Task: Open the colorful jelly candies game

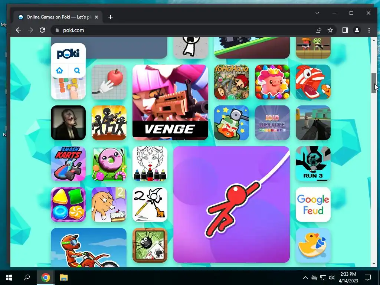Action: click(x=68, y=204)
